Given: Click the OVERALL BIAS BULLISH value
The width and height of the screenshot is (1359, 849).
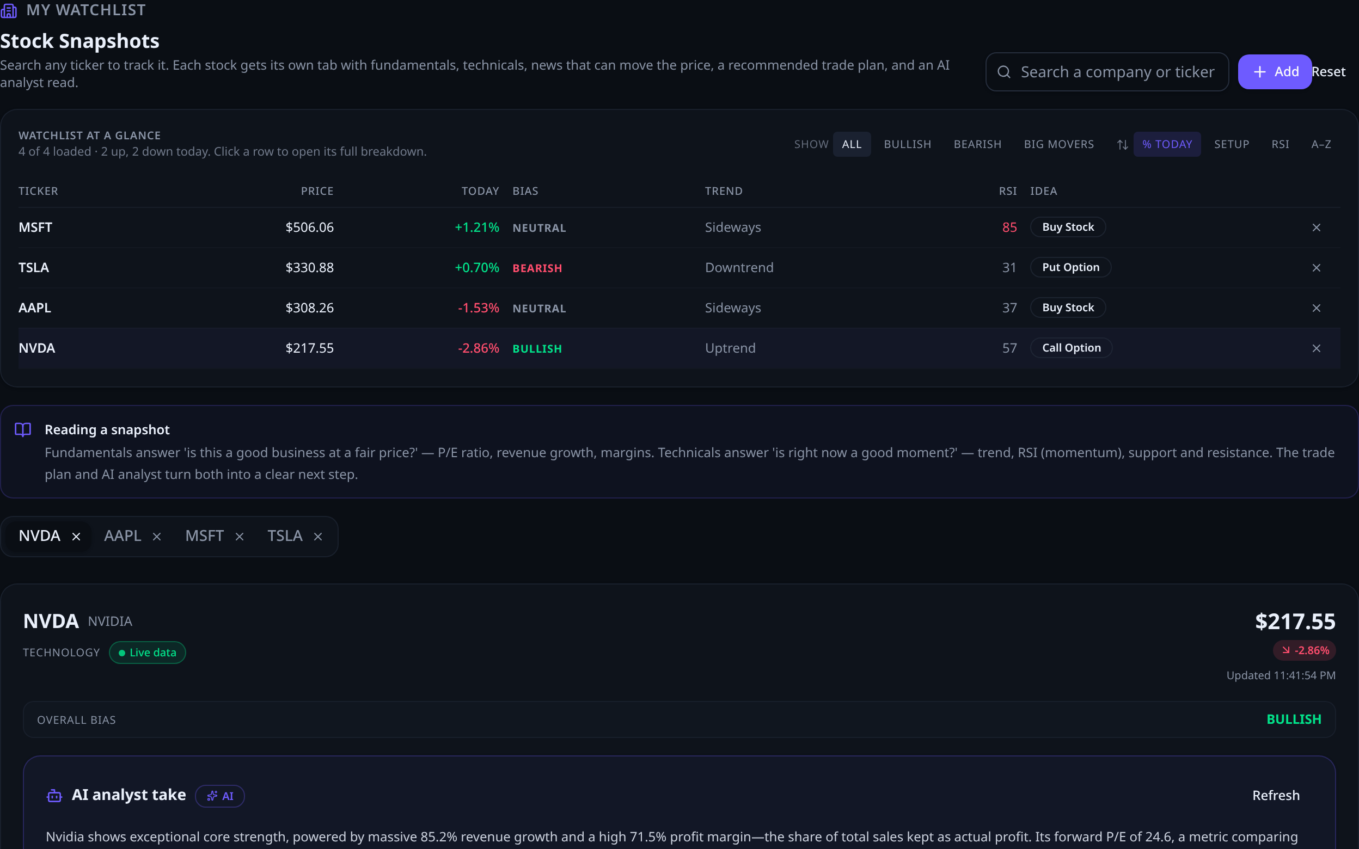Looking at the screenshot, I should point(1294,719).
